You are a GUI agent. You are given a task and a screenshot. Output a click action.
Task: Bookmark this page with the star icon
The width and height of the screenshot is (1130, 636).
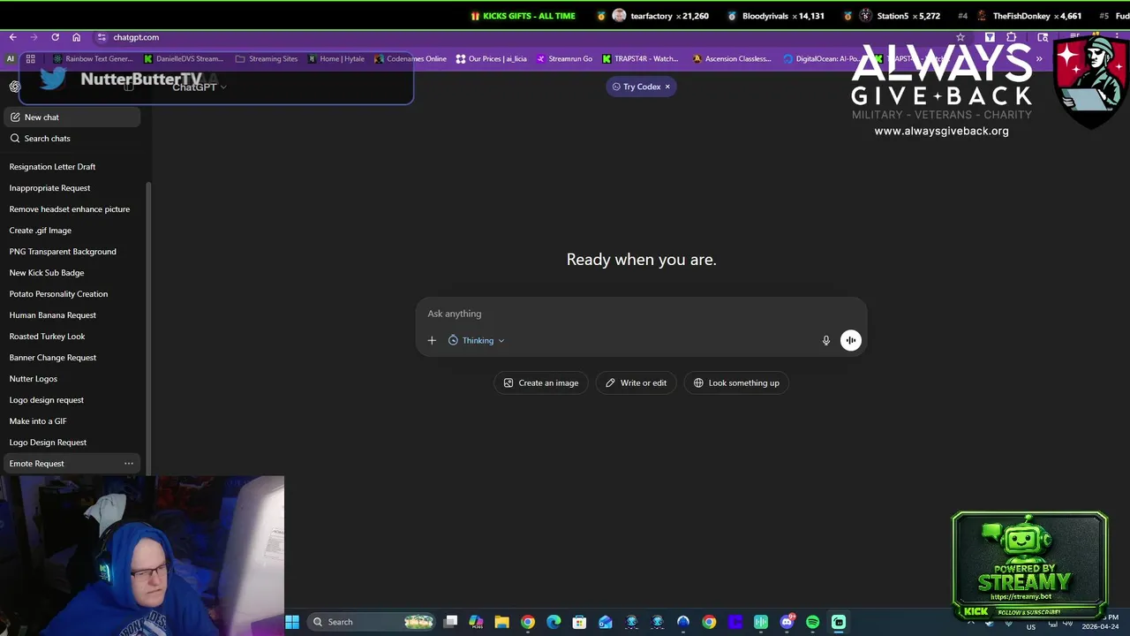[960, 37]
